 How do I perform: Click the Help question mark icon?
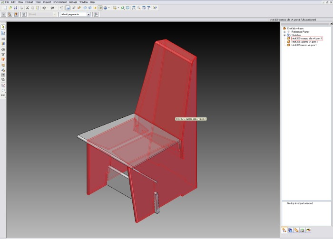point(156,8)
